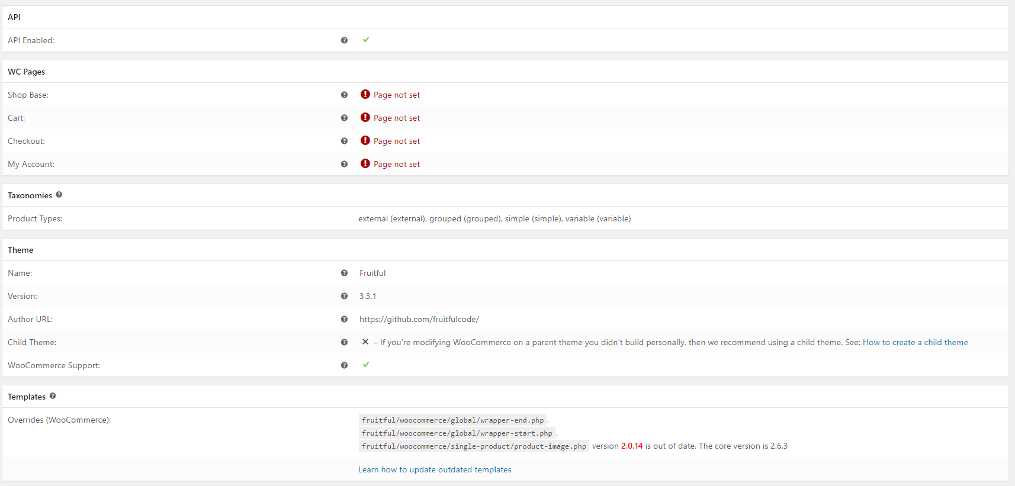Click the help icon next to Taxonomies heading

[59, 195]
